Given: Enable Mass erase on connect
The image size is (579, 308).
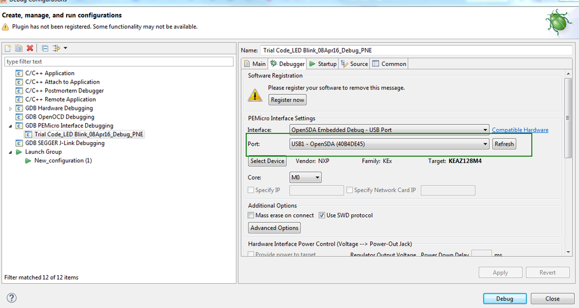Looking at the screenshot, I should 251,216.
